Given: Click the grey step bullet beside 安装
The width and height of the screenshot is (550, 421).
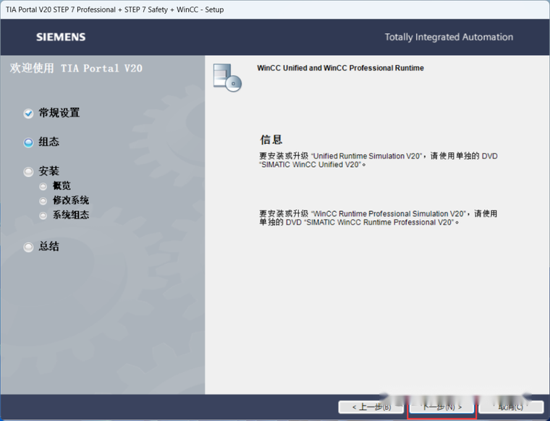Looking at the screenshot, I should pyautogui.click(x=29, y=172).
